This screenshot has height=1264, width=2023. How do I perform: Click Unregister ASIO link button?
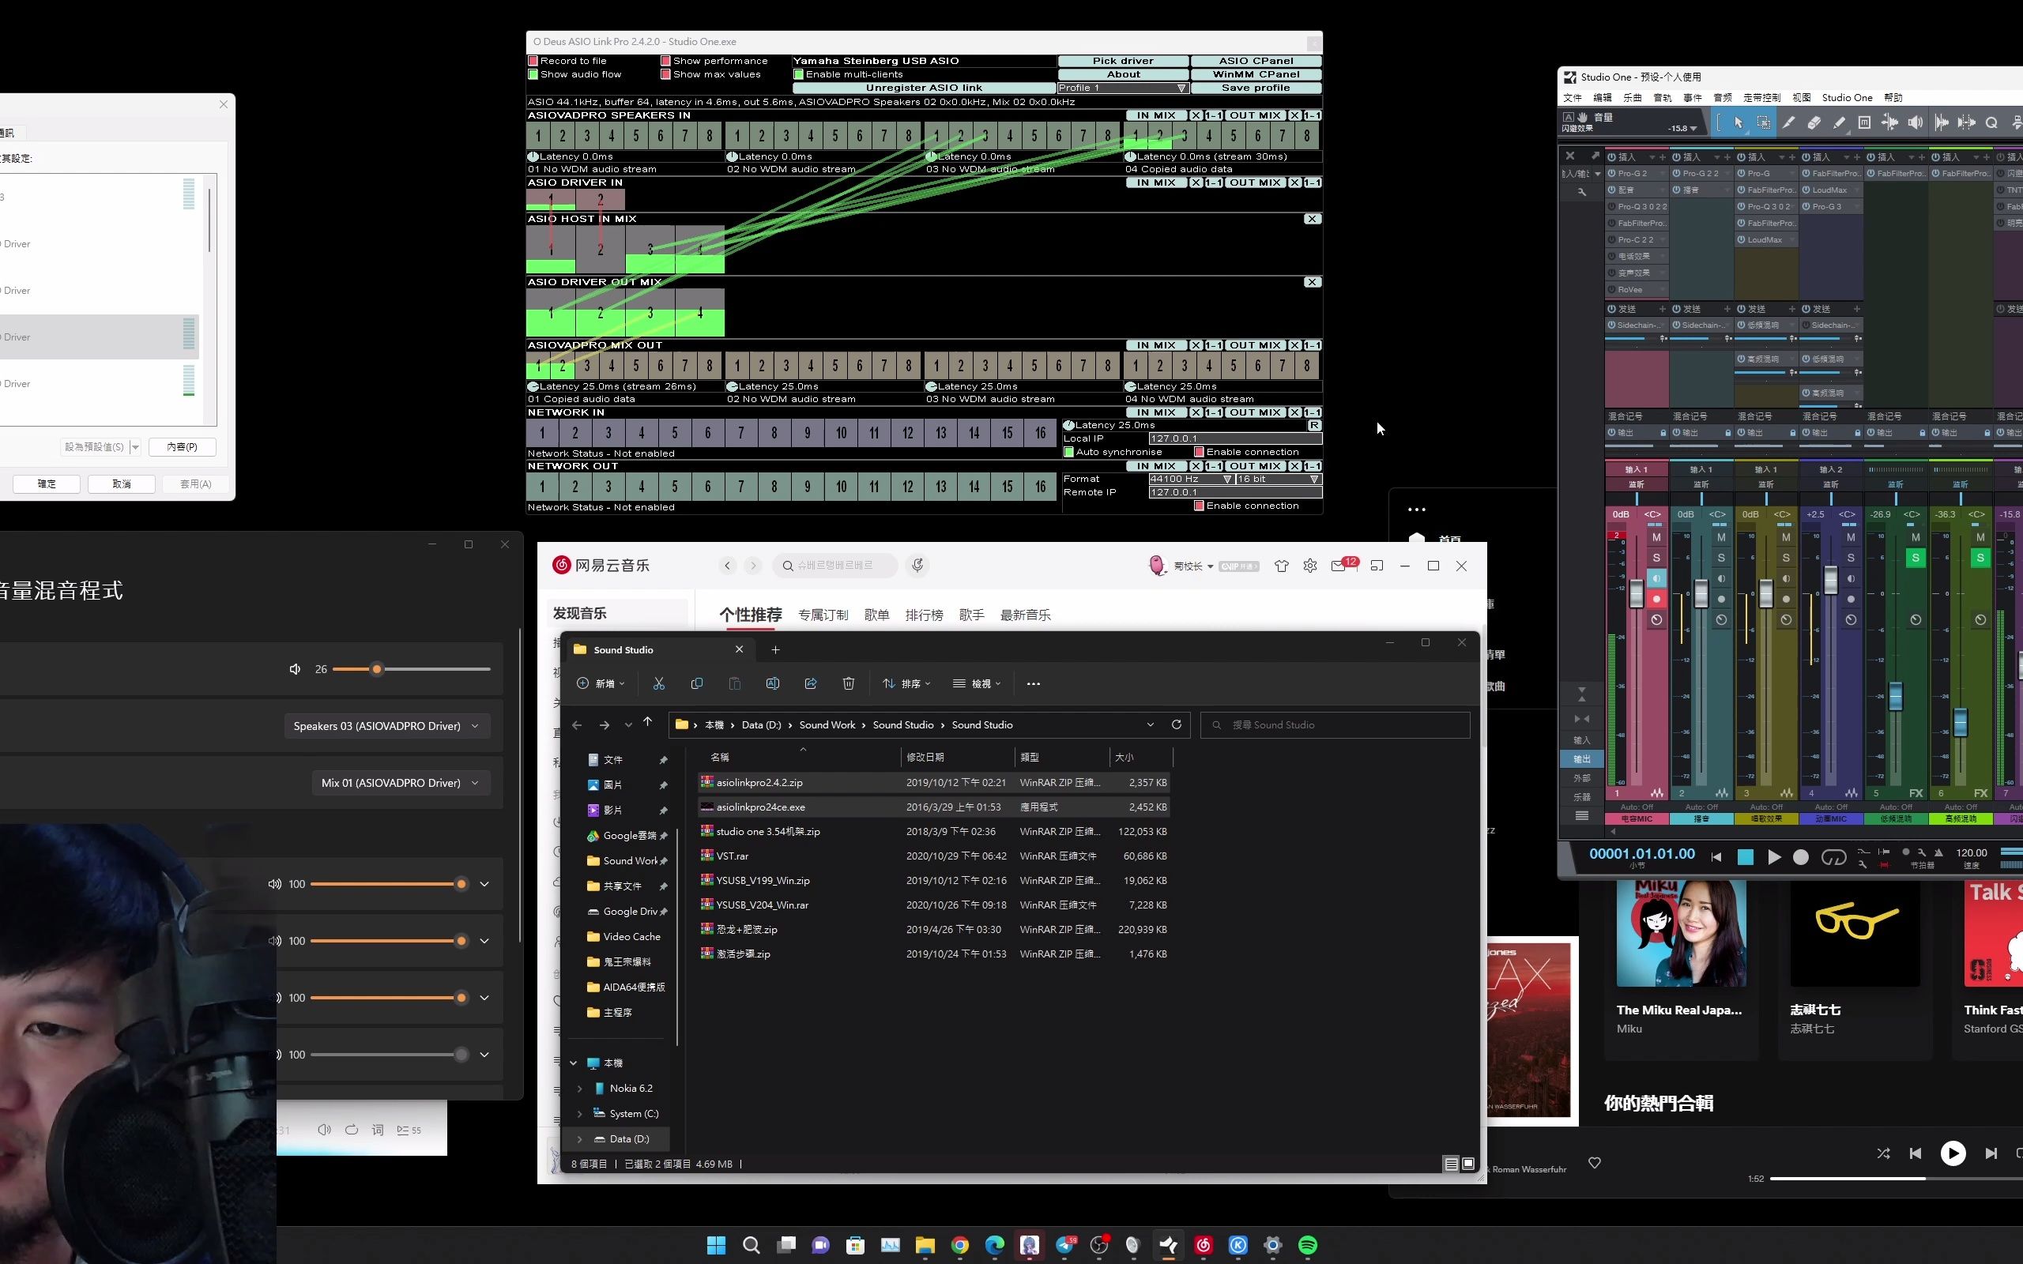click(x=924, y=88)
